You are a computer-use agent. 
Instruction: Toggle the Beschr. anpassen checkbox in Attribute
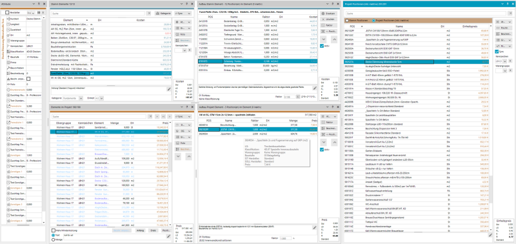pyautogui.click(x=28, y=79)
